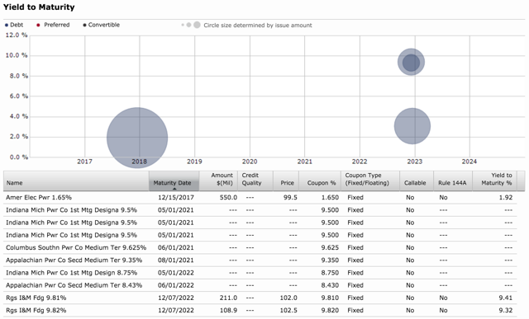Click Appalachian Pwr Co 8.43% row

click(x=260, y=285)
